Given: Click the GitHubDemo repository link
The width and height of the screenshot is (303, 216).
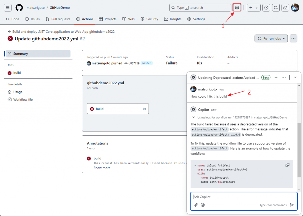Looking at the screenshot, I should 60,8.
